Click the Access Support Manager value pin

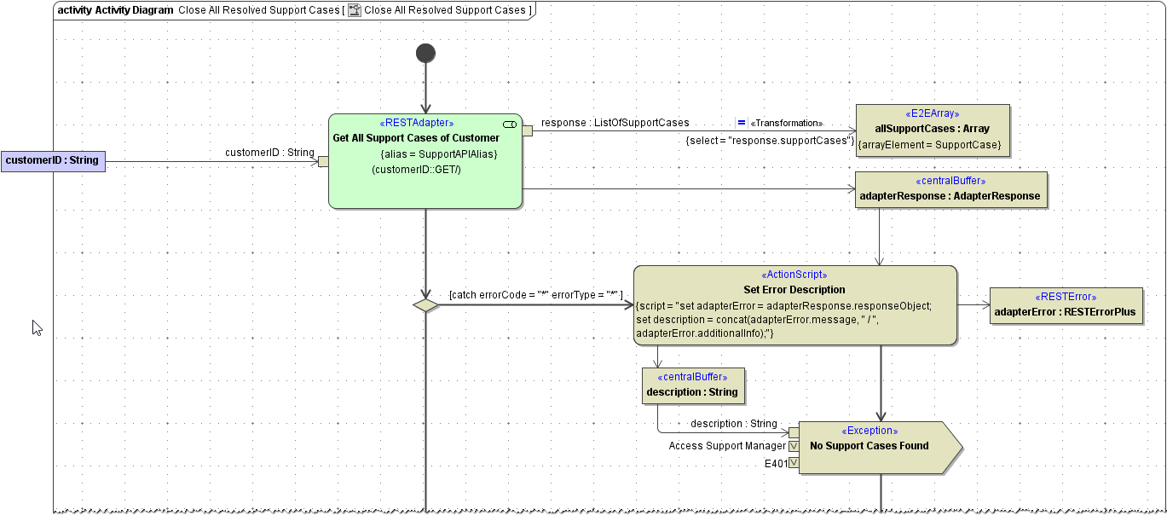click(794, 446)
